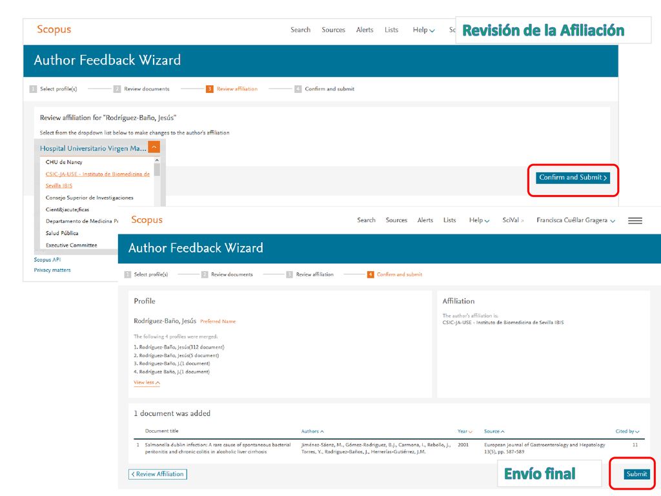
Task: Open Sources in the front window navigation
Action: click(396, 220)
